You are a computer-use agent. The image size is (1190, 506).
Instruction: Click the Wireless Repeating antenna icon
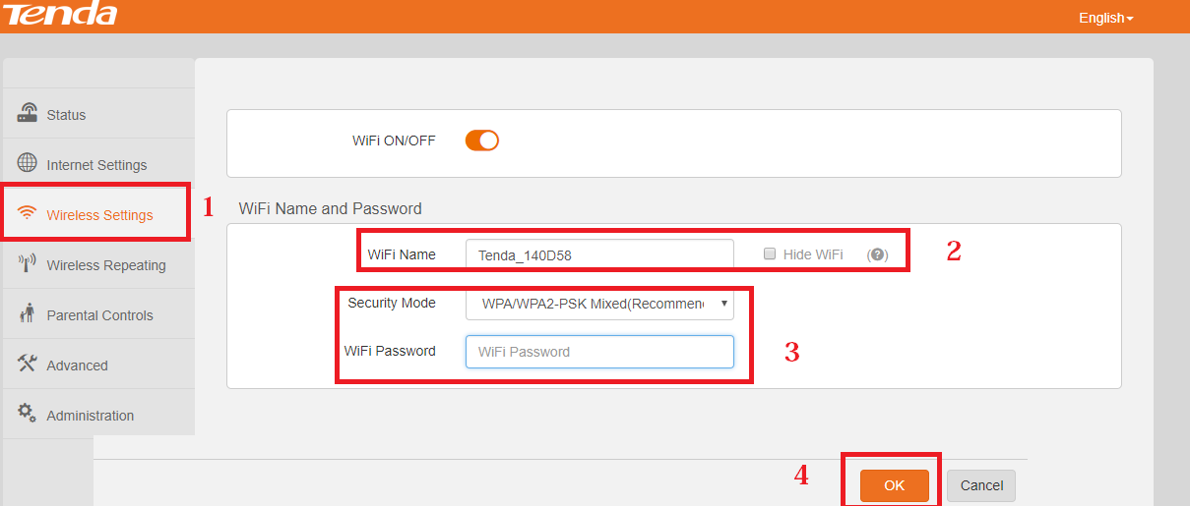click(28, 263)
